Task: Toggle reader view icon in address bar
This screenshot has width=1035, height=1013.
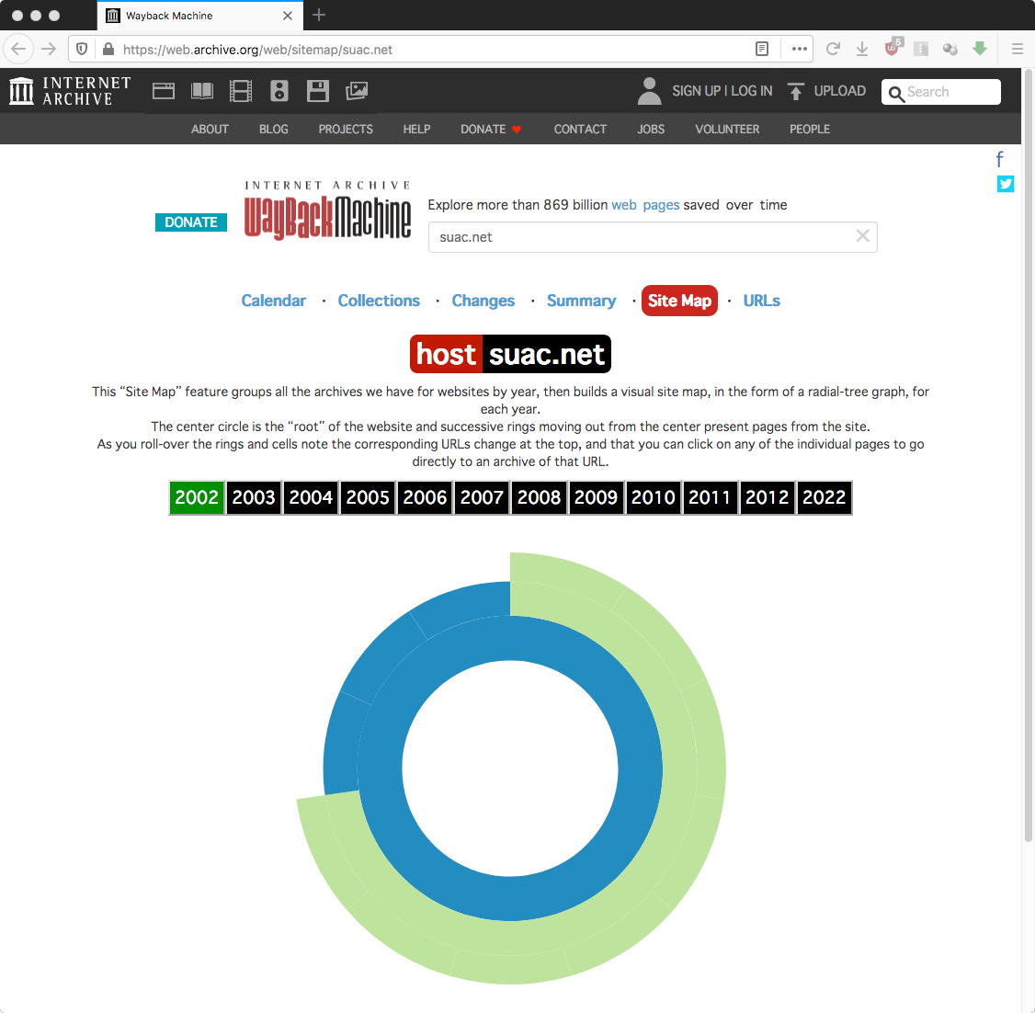Action: 762,49
